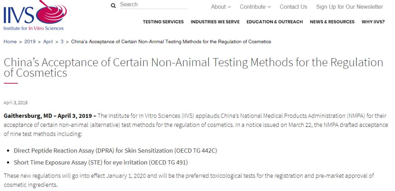Focus the Search input field
395x191 pixels.
pyautogui.click(x=154, y=5)
